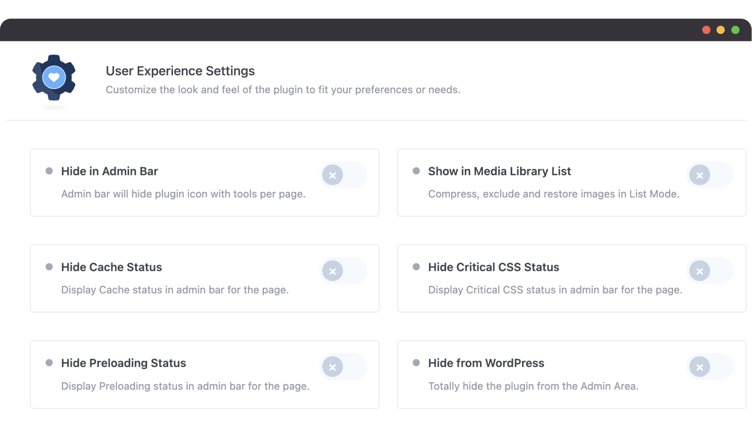Enable the Hide Critical CSS Status switch
The image size is (752, 423).
pos(710,271)
